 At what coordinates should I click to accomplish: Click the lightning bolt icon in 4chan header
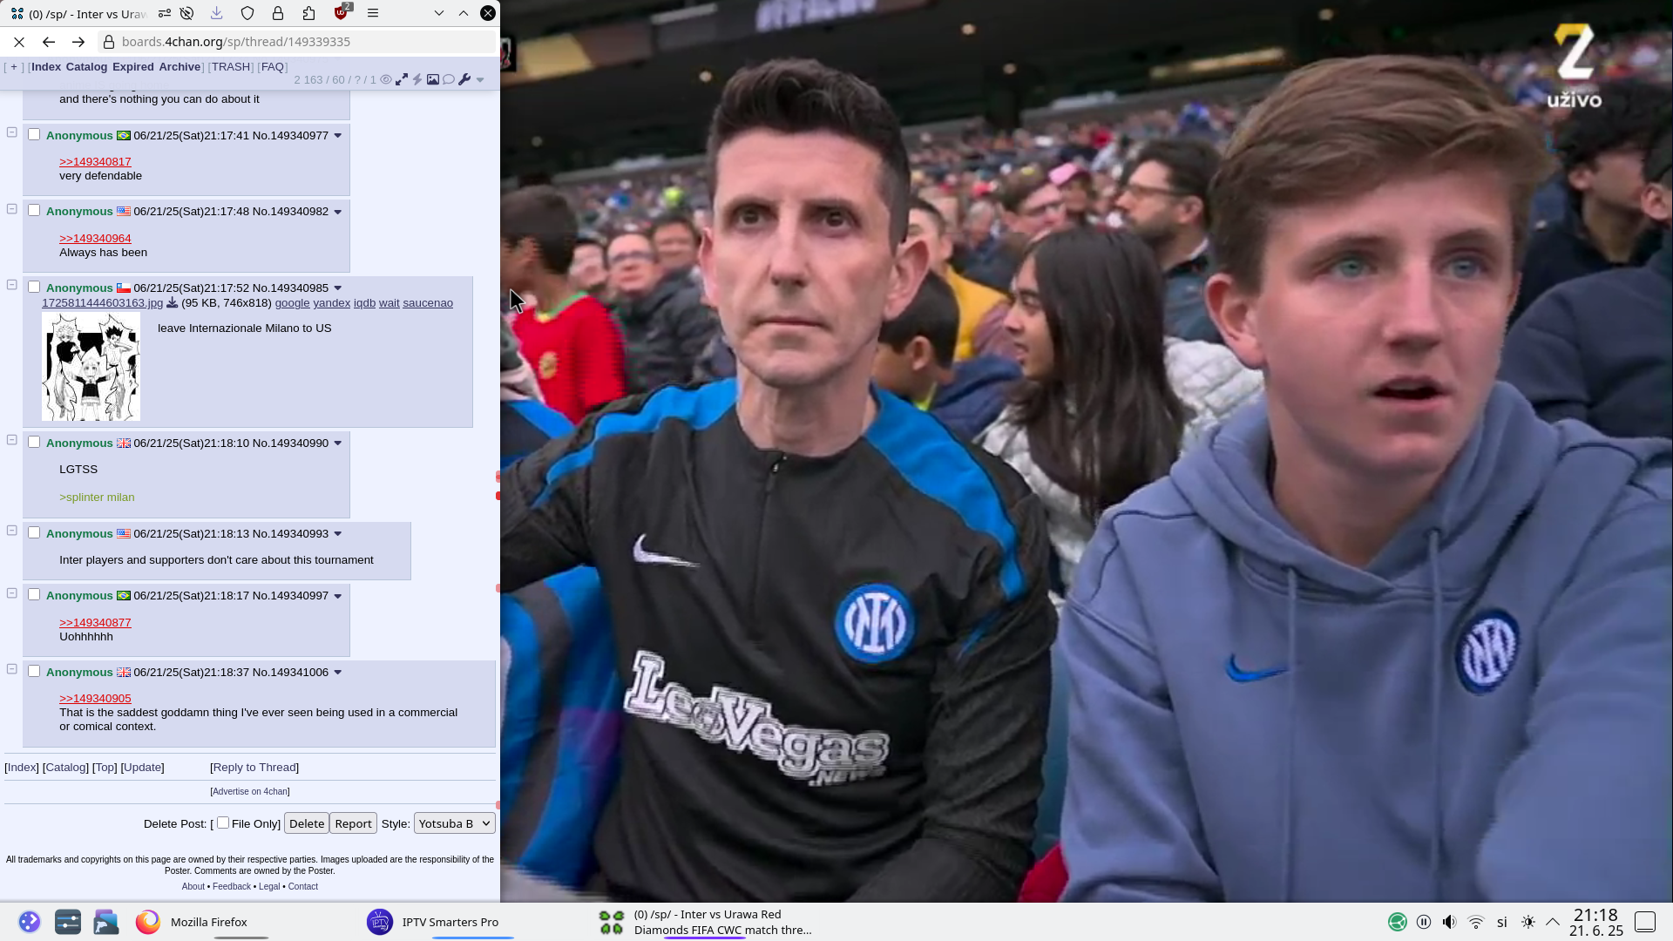tap(417, 79)
